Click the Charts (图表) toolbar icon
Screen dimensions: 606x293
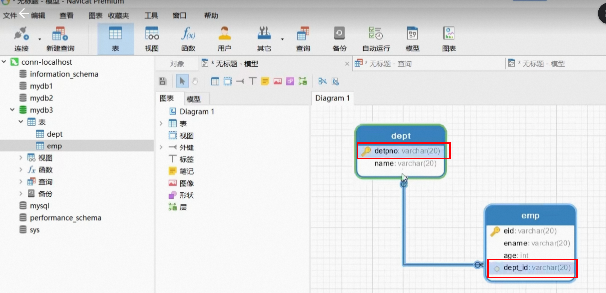pos(449,39)
